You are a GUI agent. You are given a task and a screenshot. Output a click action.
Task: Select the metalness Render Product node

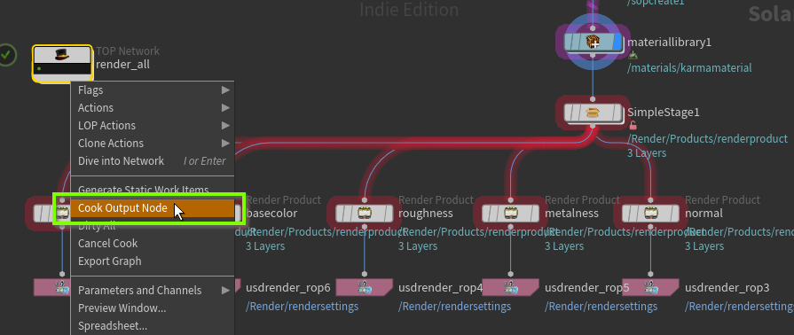coord(510,213)
